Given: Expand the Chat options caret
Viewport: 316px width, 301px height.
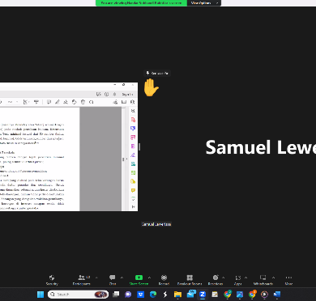Looking at the screenshot, I should (122, 278).
